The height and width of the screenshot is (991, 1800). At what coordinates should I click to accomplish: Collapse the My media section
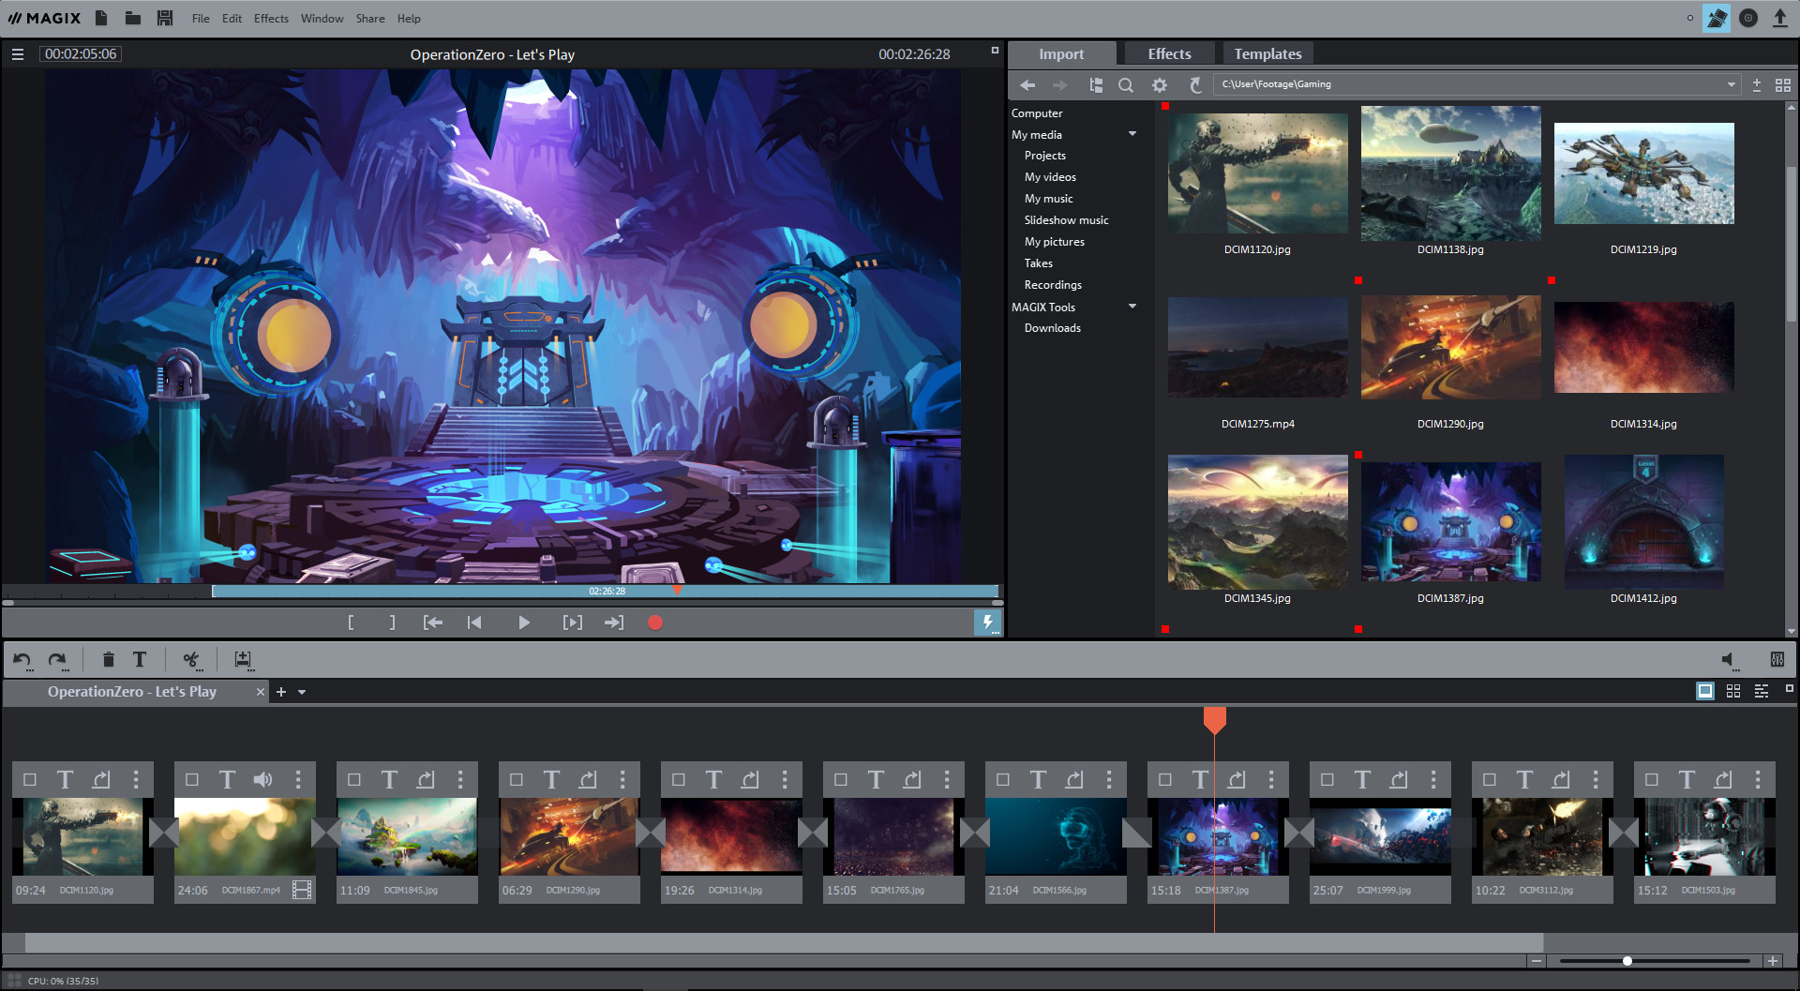1132,133
